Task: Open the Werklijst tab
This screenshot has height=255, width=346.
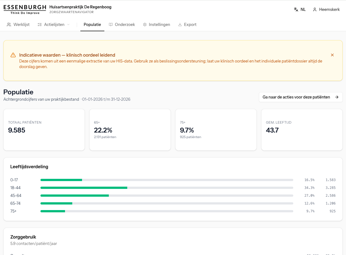Action: click(x=18, y=25)
